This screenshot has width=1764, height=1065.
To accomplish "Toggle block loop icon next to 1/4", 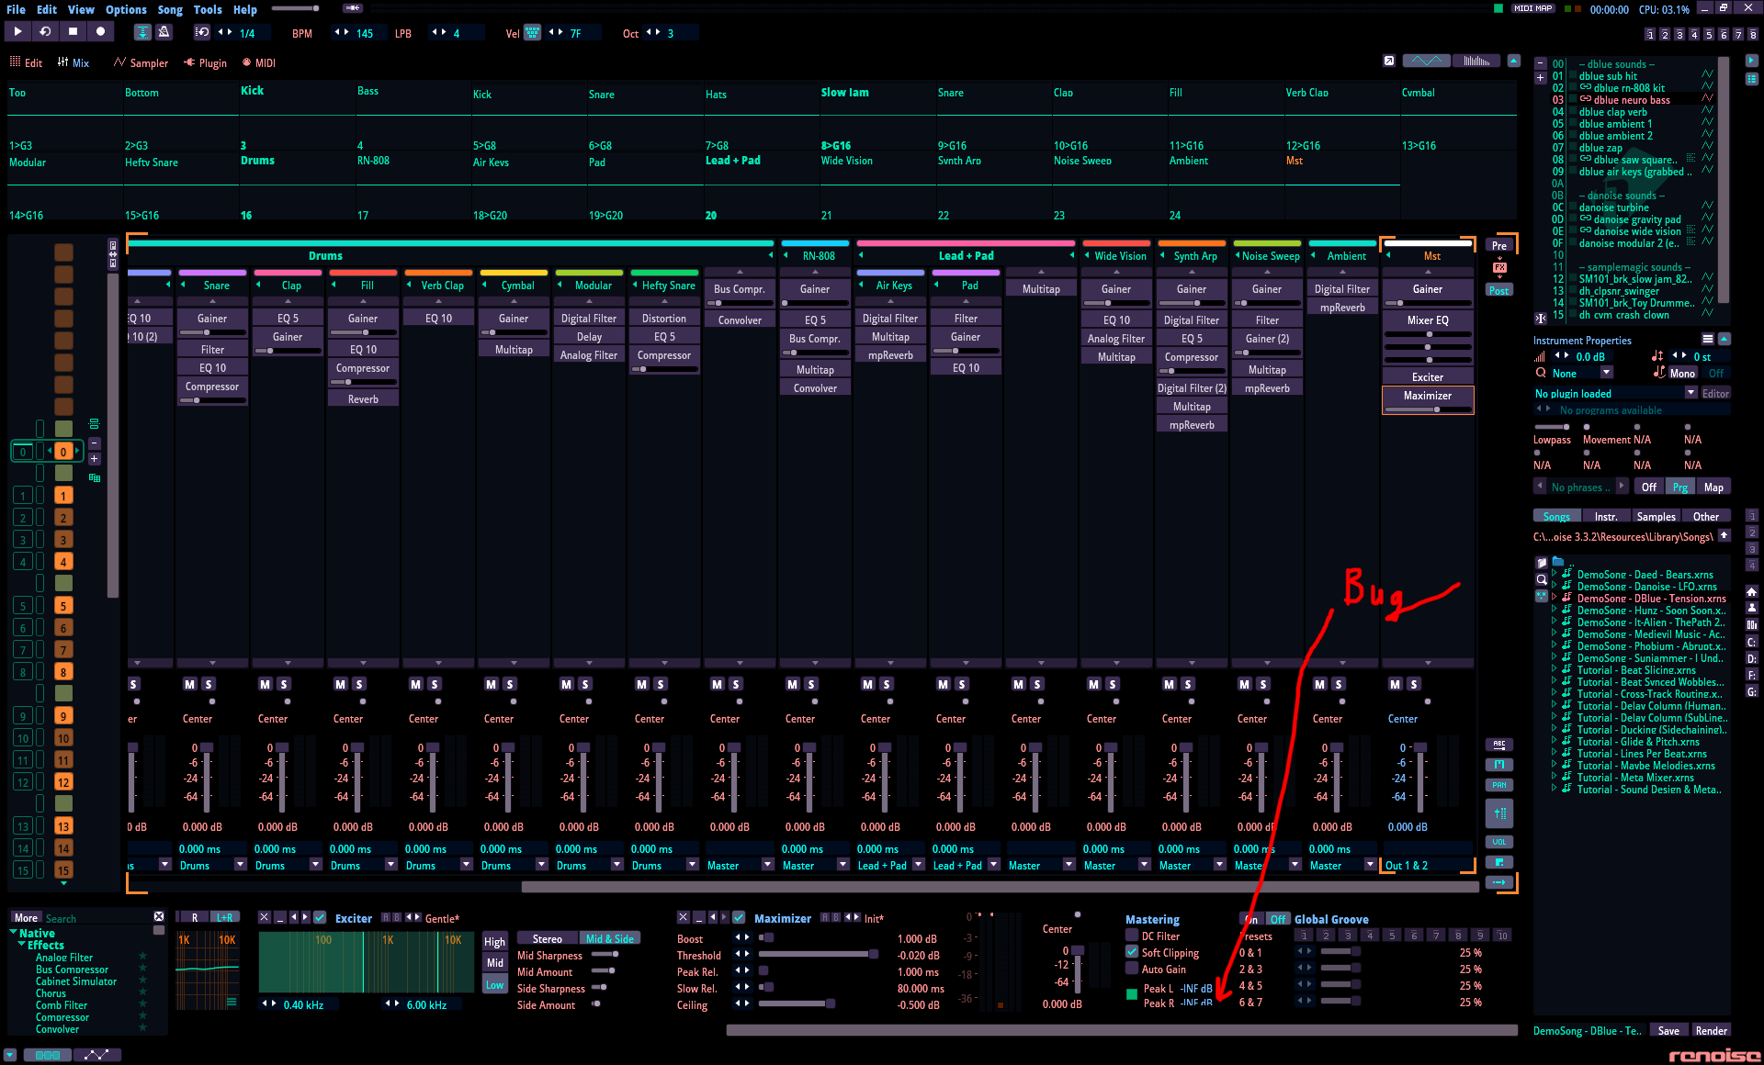I will click(203, 32).
